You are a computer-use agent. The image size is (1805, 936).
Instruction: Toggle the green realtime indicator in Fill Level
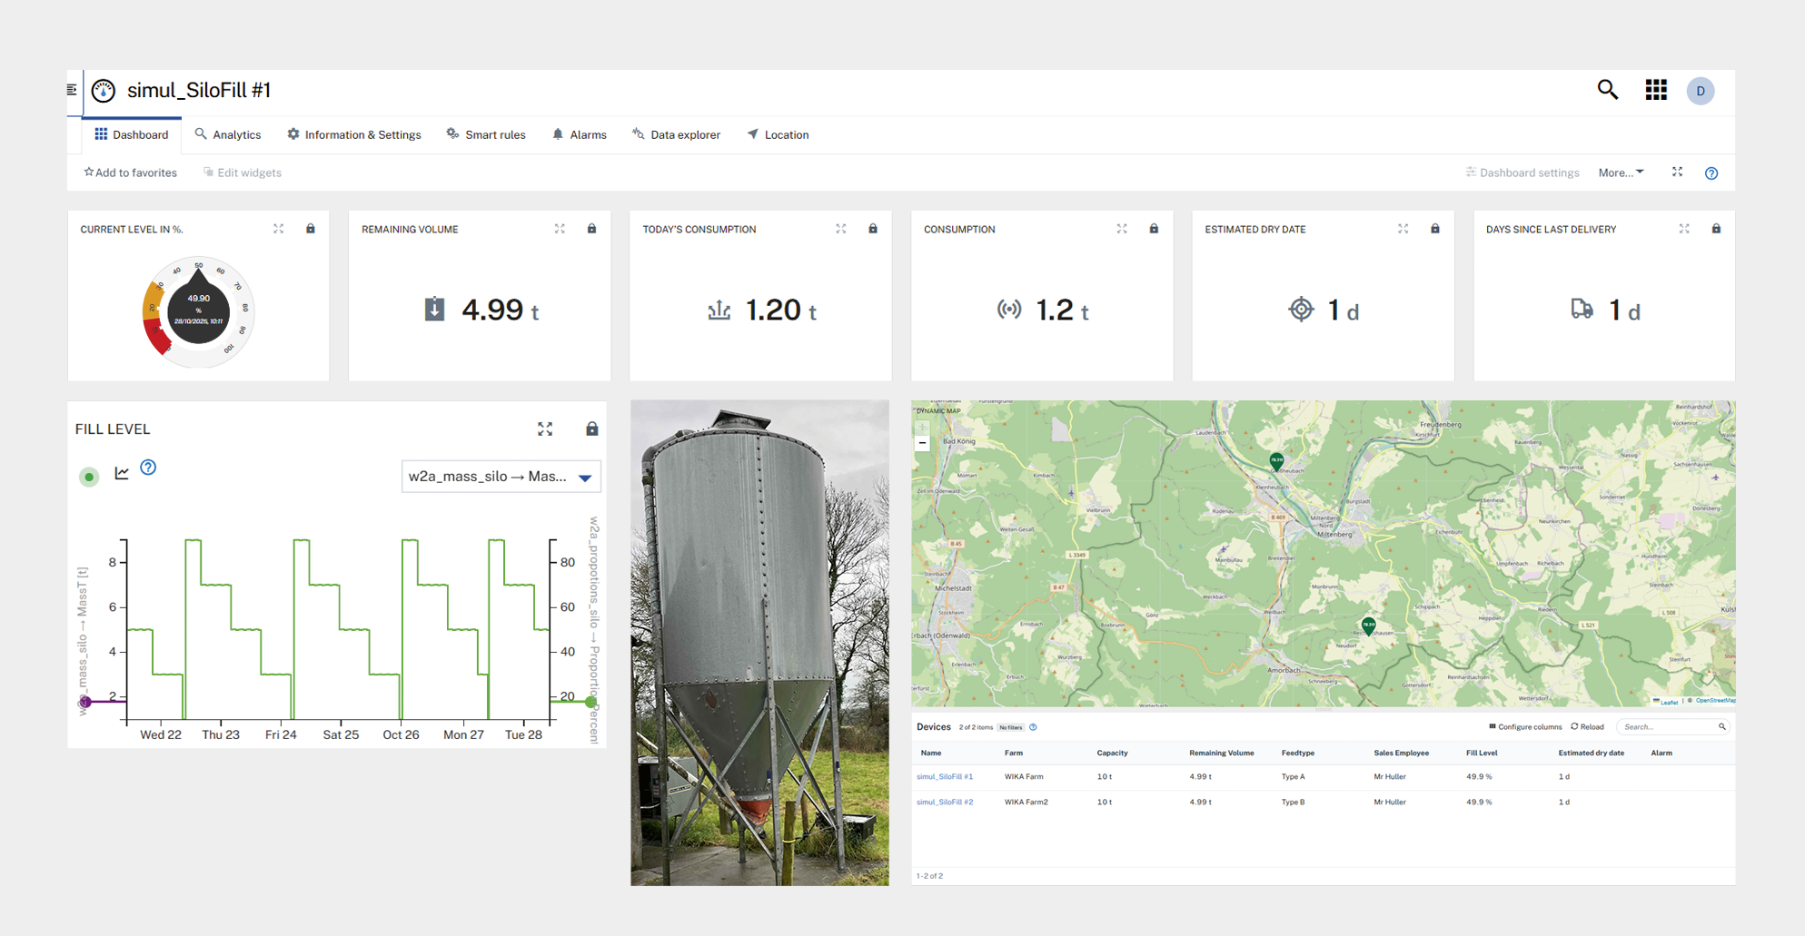pos(89,477)
